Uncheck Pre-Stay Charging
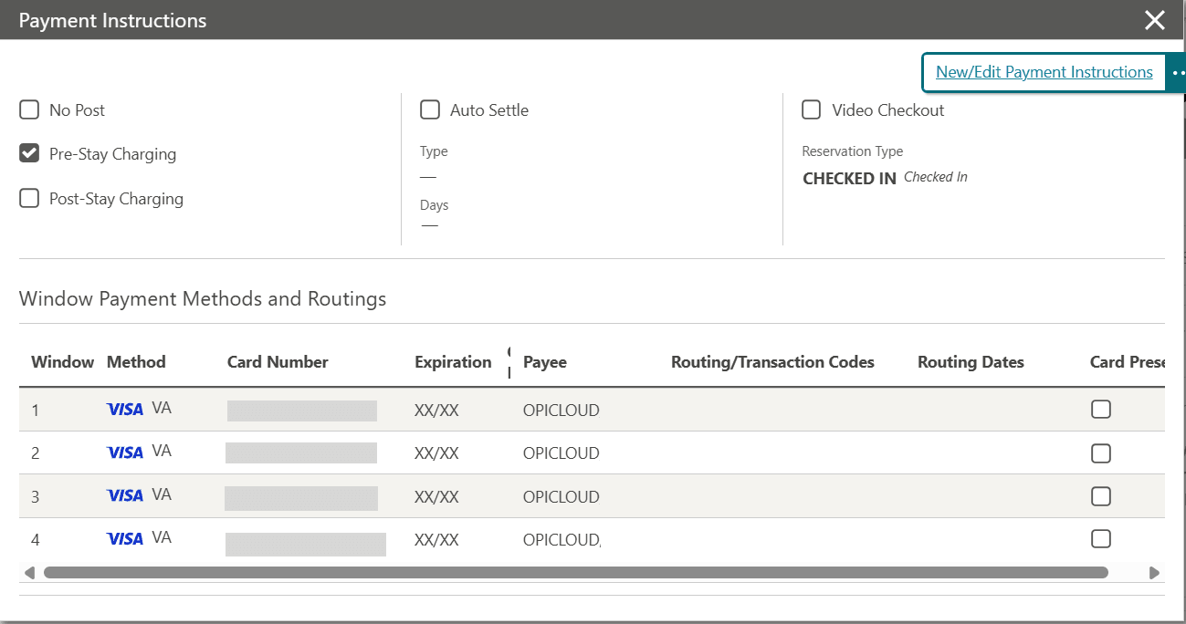The width and height of the screenshot is (1186, 624). coord(29,154)
